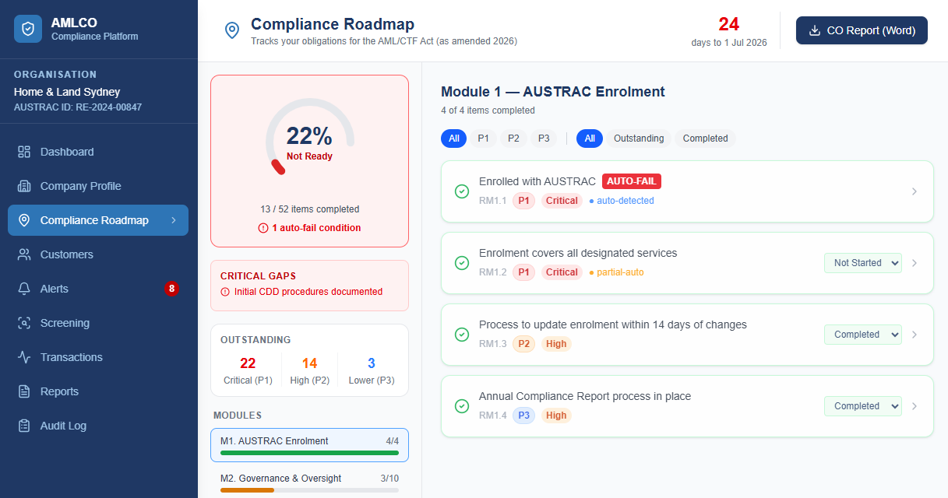Screen dimensions: 948x498
Task: Click the Home & Land Sydney organisation name
Action: [67, 92]
